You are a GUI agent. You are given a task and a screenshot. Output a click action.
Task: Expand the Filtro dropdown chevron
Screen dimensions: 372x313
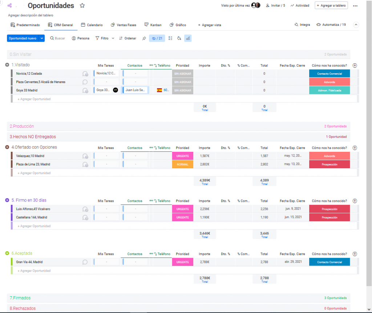pos(113,38)
